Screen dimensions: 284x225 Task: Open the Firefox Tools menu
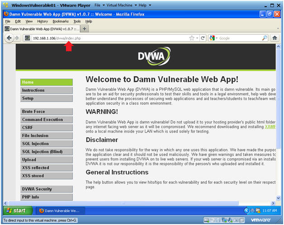[x=77, y=21]
